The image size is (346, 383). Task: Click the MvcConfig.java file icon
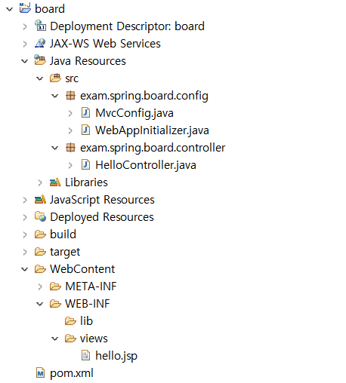85,113
